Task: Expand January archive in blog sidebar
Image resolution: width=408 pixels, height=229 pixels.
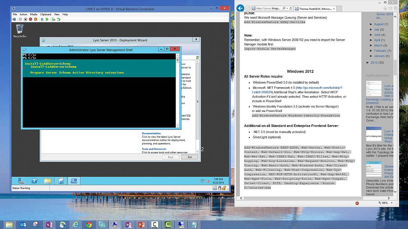Action: click(371, 56)
